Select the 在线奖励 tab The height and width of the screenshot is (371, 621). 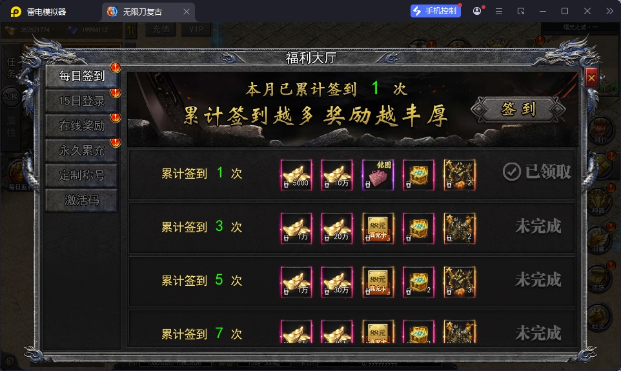(81, 126)
